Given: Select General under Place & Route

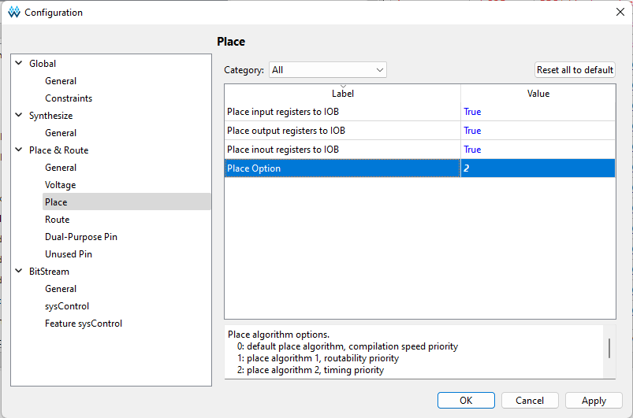Looking at the screenshot, I should pyautogui.click(x=61, y=168).
